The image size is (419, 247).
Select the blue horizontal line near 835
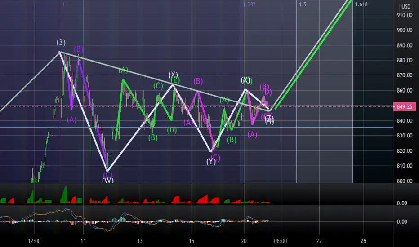(x=196, y=128)
